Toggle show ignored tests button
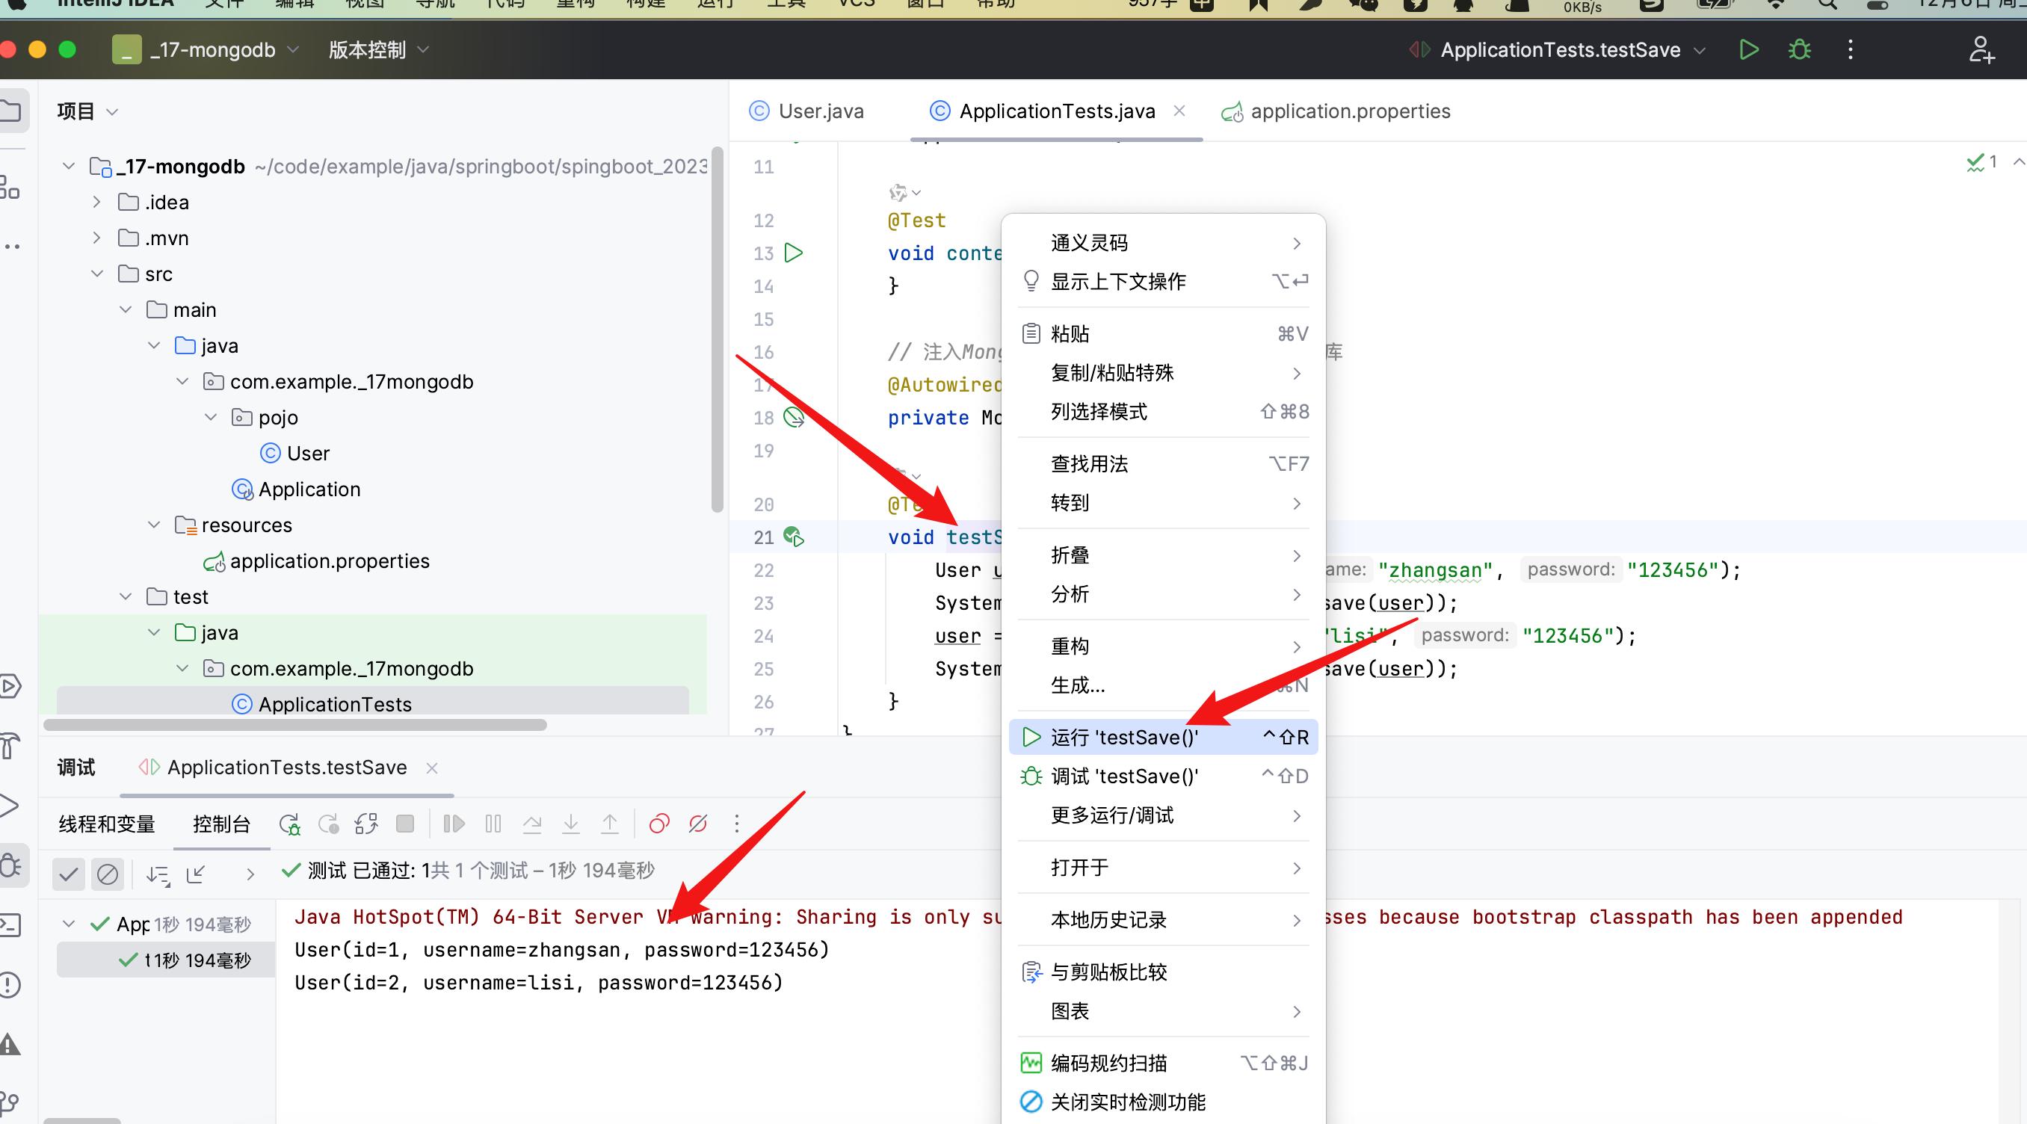2027x1124 pixels. [x=107, y=874]
